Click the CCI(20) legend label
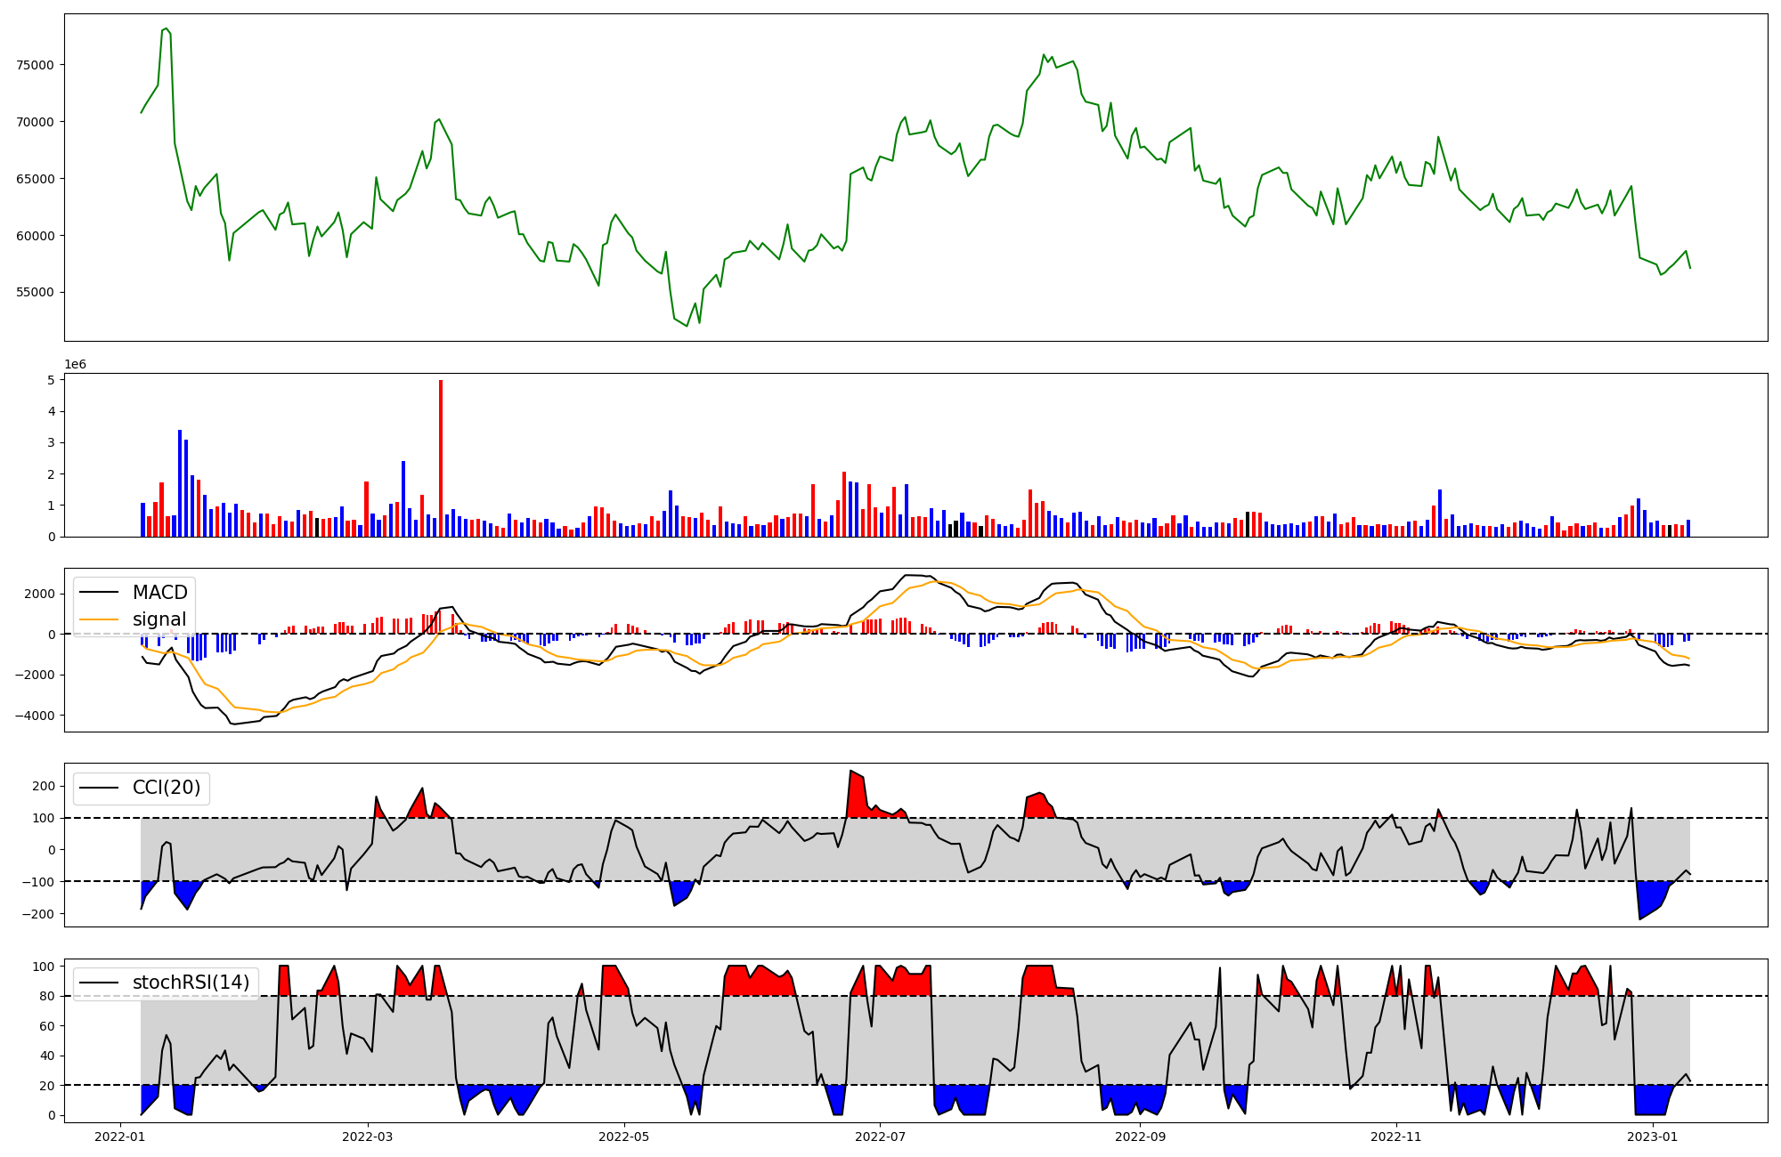The image size is (1781, 1157). [x=166, y=788]
